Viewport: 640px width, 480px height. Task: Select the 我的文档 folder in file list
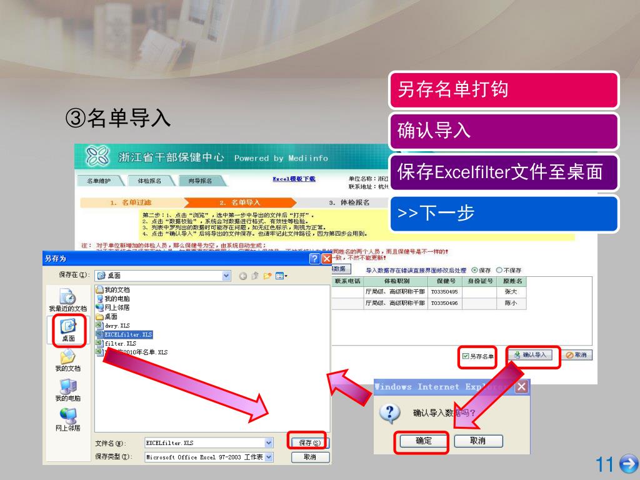pos(112,289)
